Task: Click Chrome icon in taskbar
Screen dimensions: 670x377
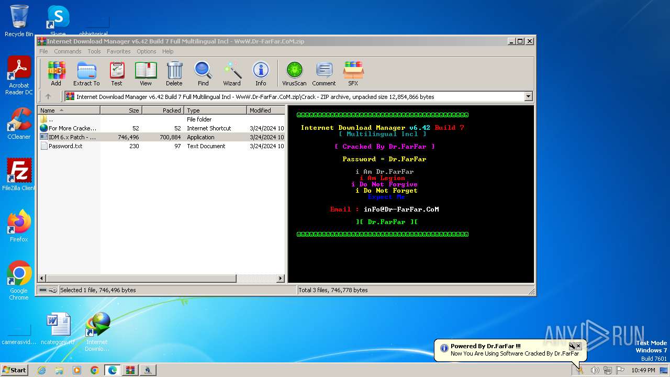Action: [94, 370]
